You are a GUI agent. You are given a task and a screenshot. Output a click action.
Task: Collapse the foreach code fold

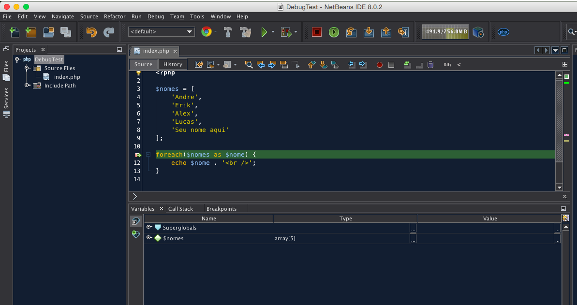[x=148, y=155]
